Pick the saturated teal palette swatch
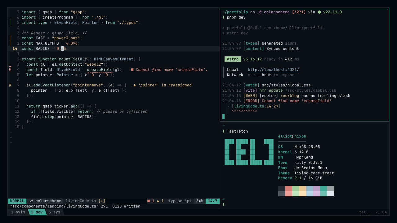 coord(323,188)
